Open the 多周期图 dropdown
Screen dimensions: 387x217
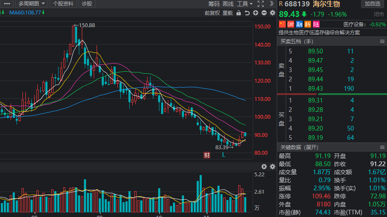pyautogui.click(x=31, y=4)
